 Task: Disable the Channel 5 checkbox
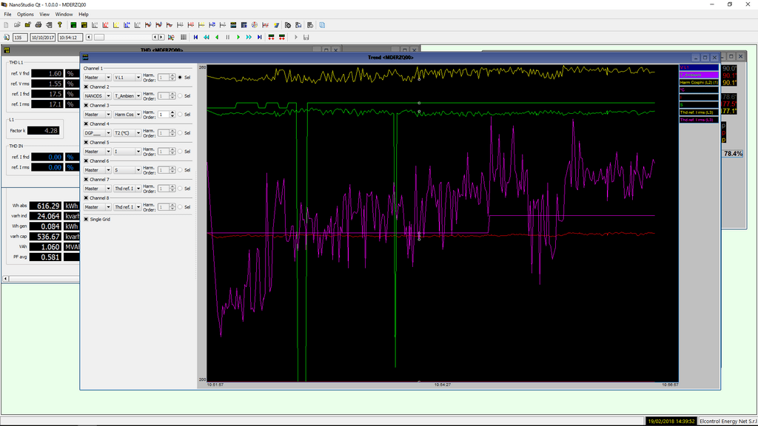[87, 143]
